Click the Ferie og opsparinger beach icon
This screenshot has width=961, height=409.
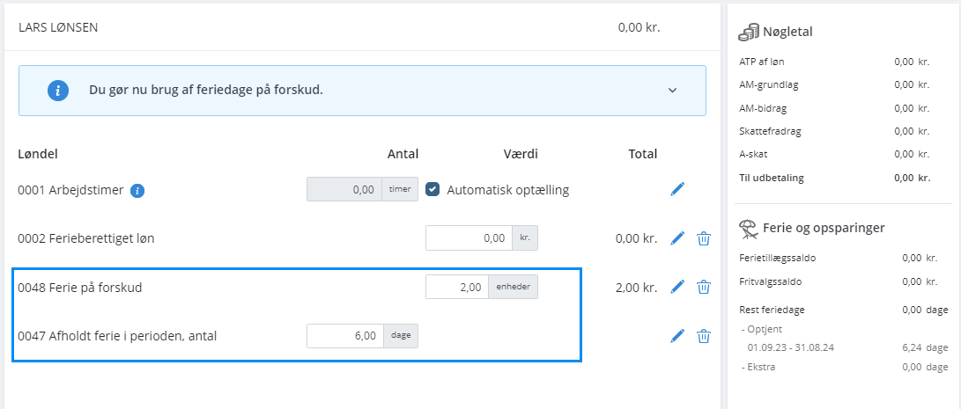pyautogui.click(x=749, y=228)
